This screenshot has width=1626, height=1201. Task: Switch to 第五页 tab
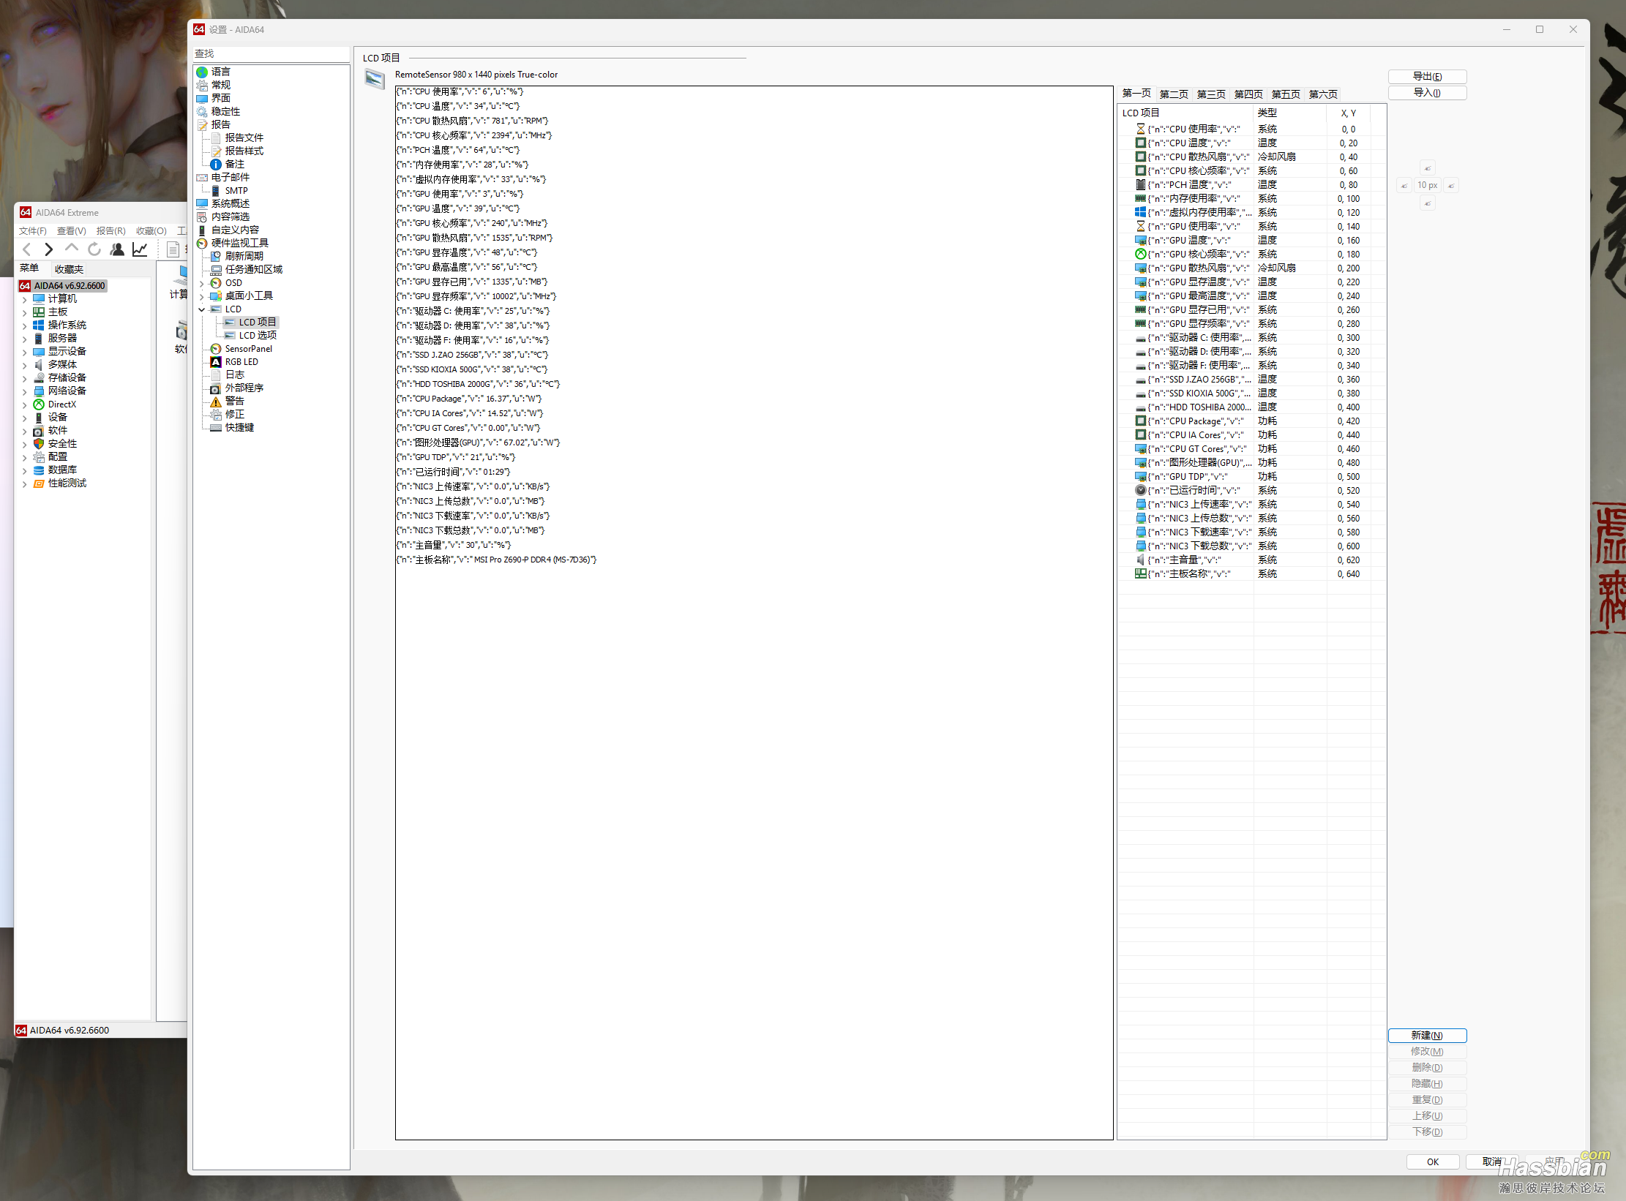(x=1286, y=94)
